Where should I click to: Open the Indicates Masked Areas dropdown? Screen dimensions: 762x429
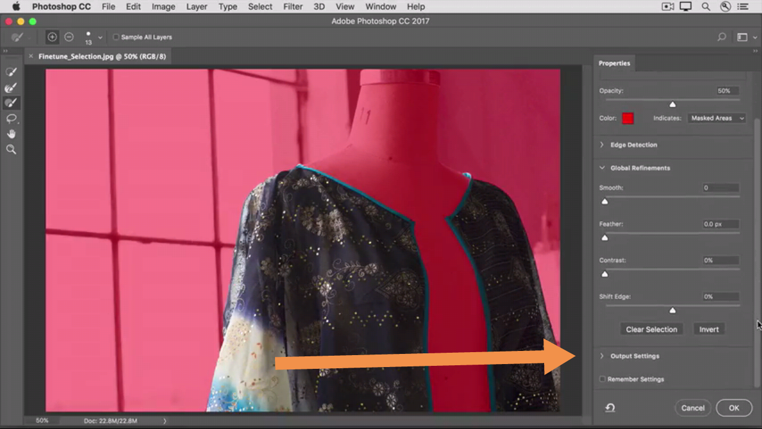(716, 118)
